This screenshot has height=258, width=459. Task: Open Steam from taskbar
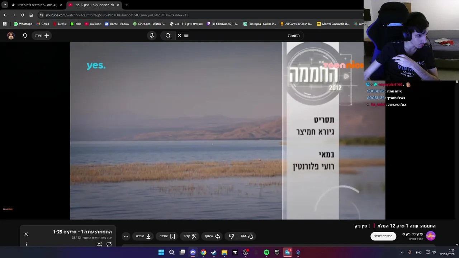[x=214, y=252]
